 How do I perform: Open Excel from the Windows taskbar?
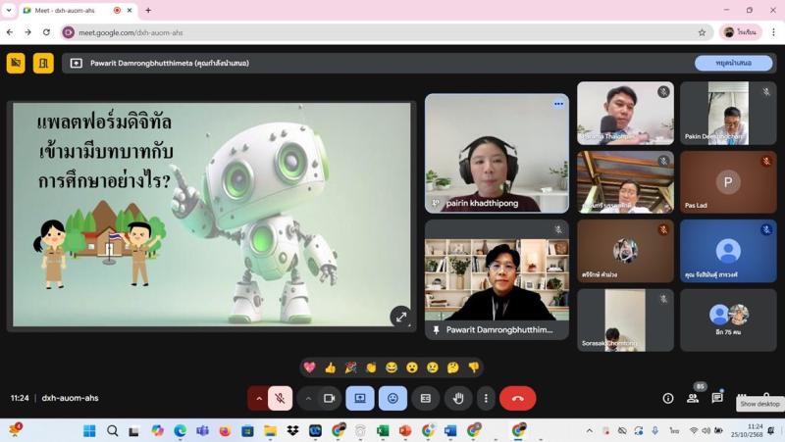point(383,430)
